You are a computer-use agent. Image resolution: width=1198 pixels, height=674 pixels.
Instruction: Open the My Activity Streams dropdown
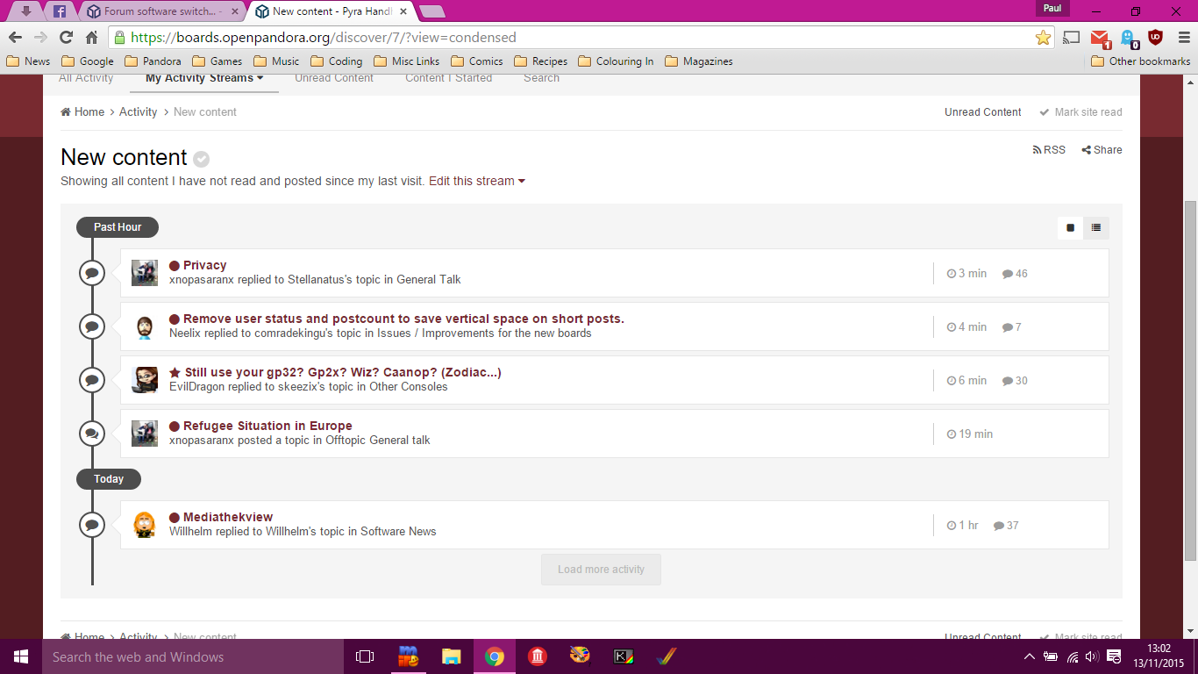pyautogui.click(x=204, y=79)
